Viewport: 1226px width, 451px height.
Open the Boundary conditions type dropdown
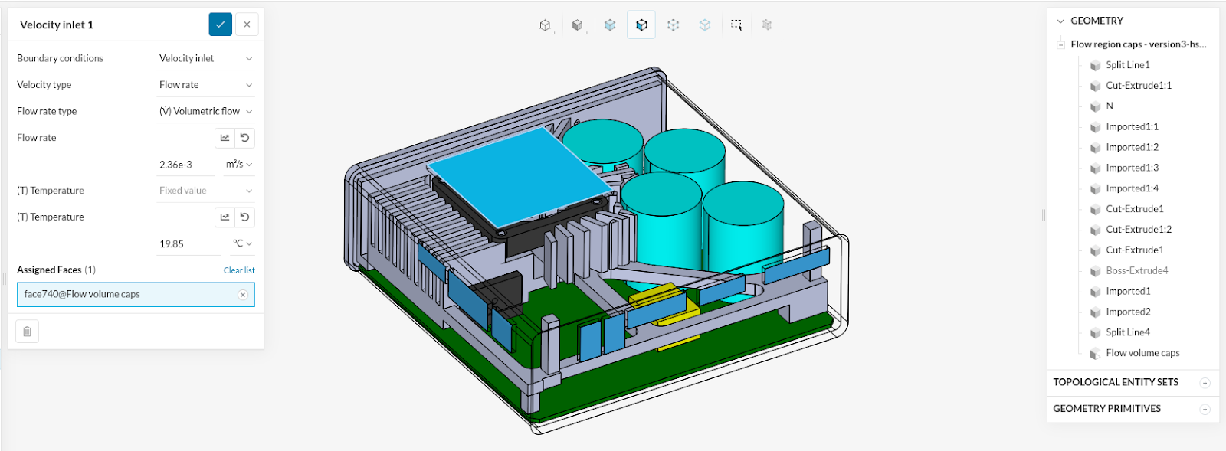[205, 58]
